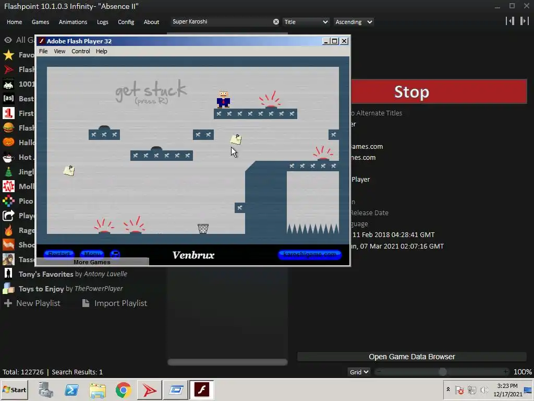This screenshot has height=401, width=534.
Task: Open the Halloween pumpkin playlist icon
Action: coord(8,143)
